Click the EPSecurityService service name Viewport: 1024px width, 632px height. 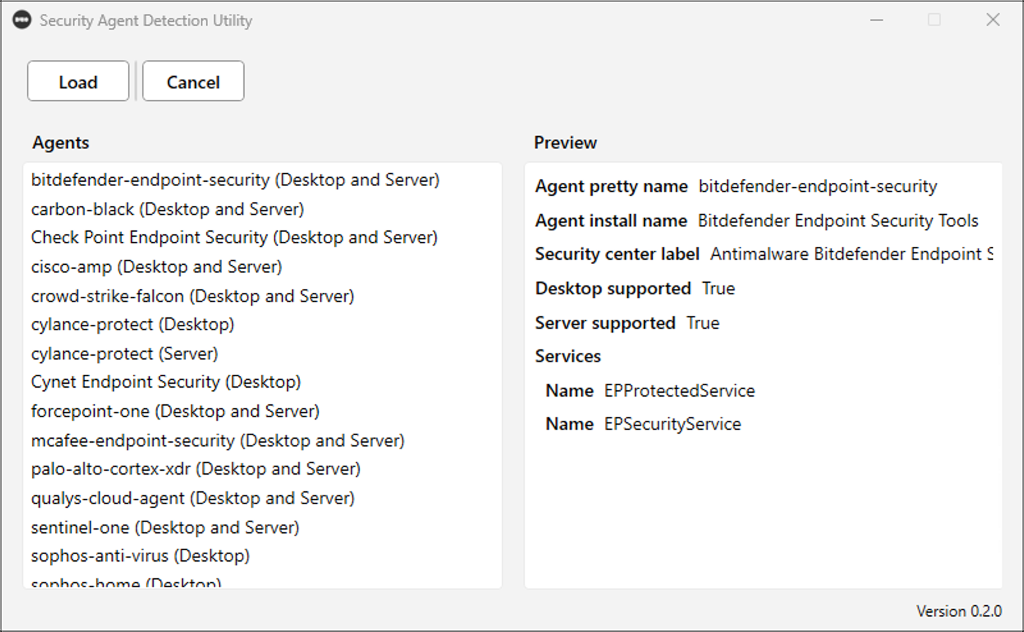pyautogui.click(x=673, y=424)
